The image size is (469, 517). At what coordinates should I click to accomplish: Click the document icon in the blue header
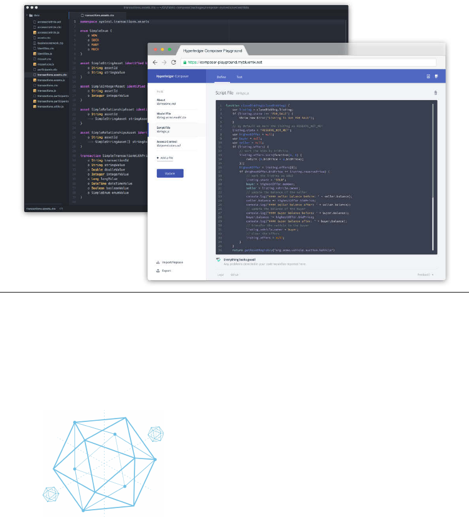click(x=428, y=76)
